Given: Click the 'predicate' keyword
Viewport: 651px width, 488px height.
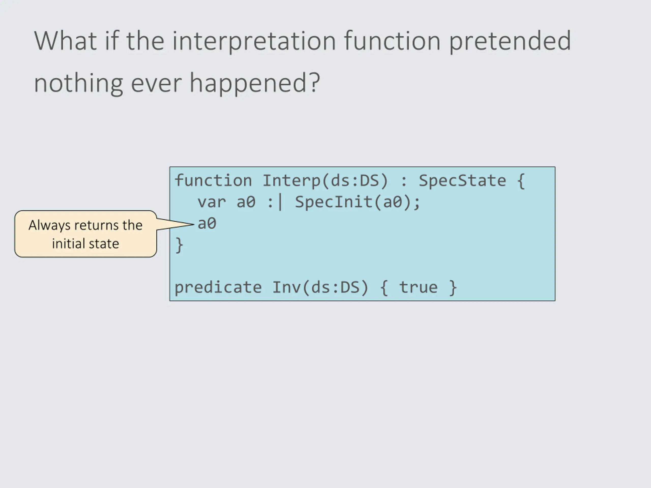Looking at the screenshot, I should tap(218, 287).
